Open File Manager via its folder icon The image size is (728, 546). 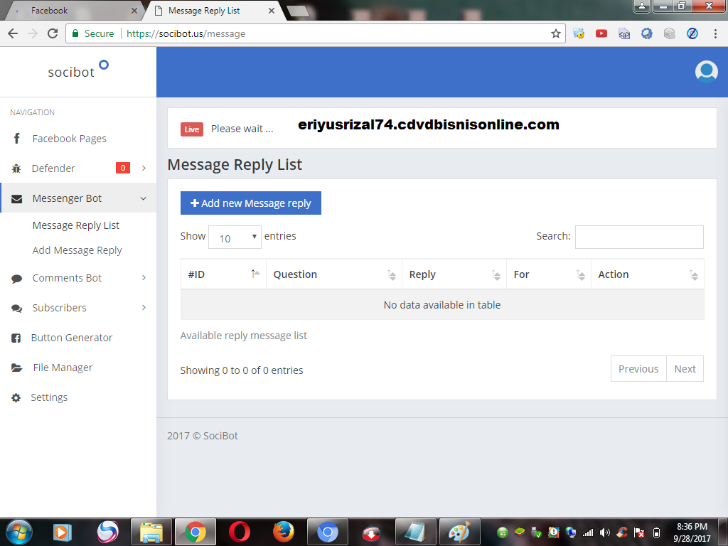(x=16, y=367)
